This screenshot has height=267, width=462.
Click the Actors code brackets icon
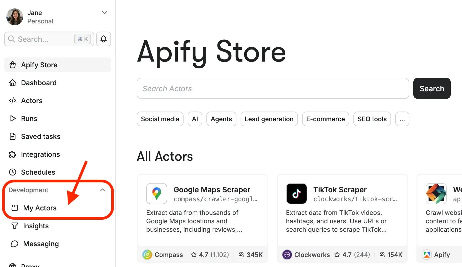click(x=13, y=100)
